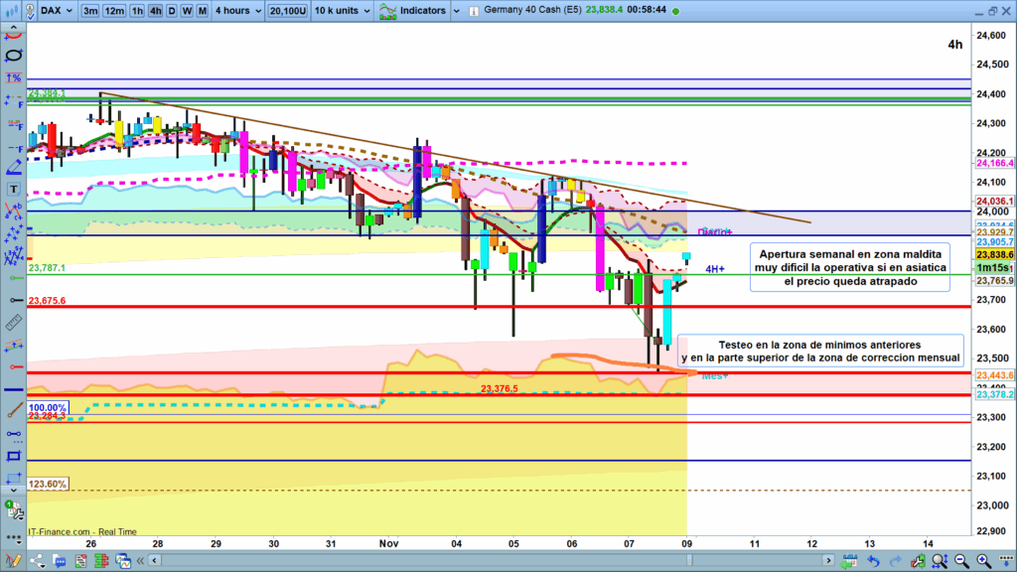Select the rectangle drawing tool

14,455
